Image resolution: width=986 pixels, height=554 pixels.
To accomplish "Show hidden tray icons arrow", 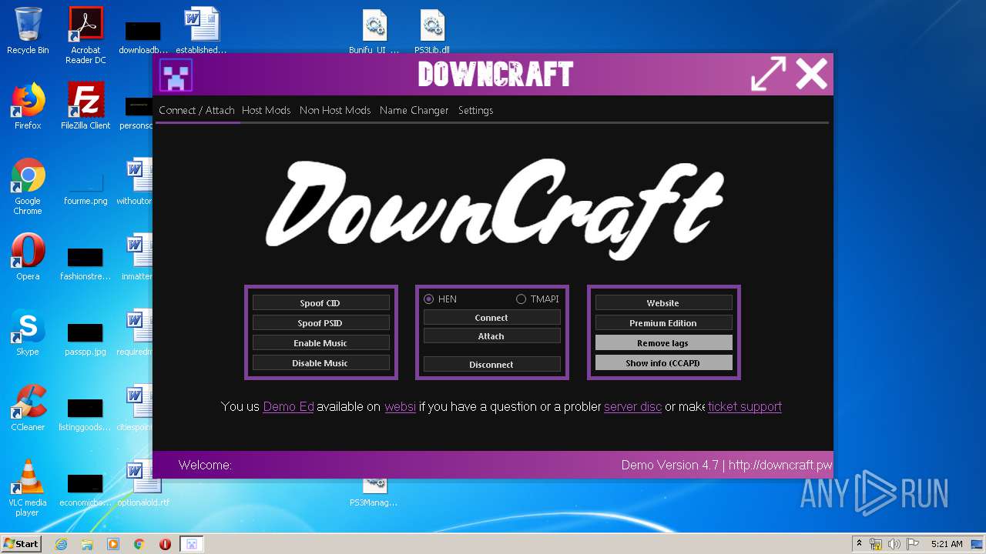I will point(858,544).
